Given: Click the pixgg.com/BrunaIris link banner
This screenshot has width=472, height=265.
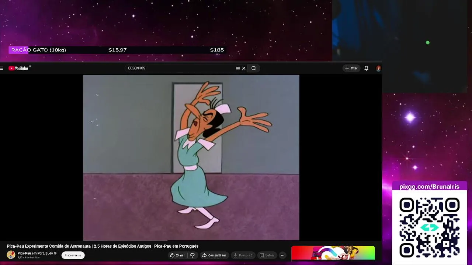Looking at the screenshot, I should tap(429, 187).
